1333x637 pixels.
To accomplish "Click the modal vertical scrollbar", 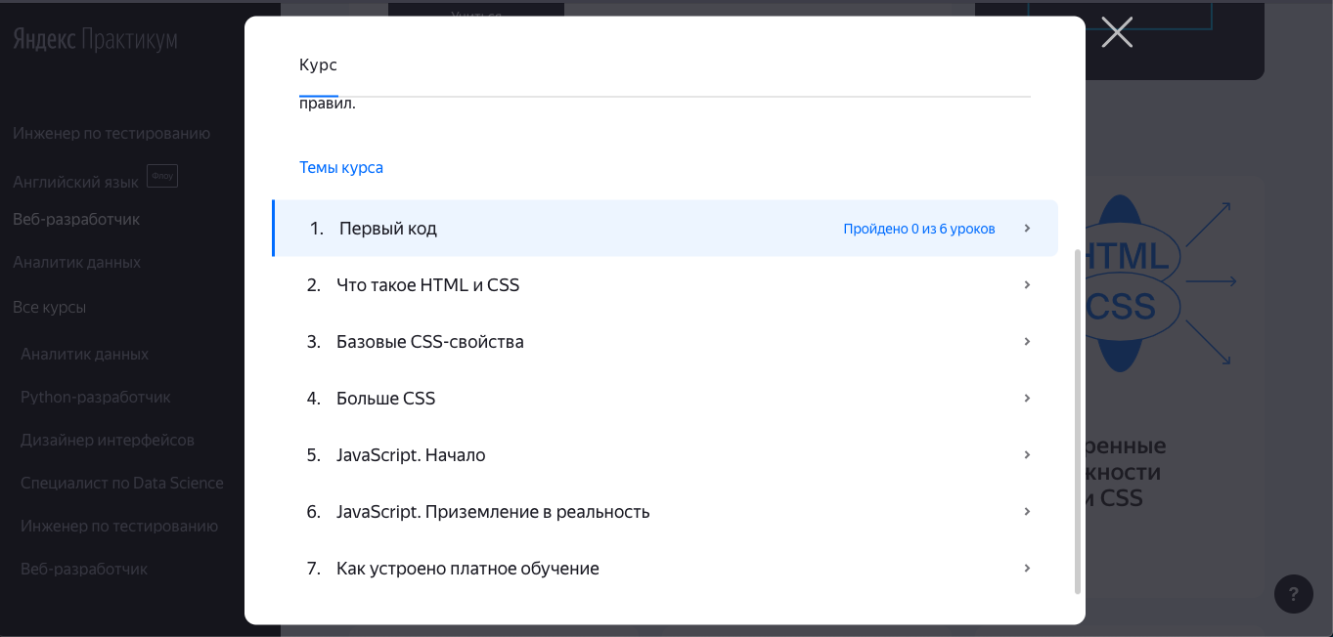I will pos(1078,420).
